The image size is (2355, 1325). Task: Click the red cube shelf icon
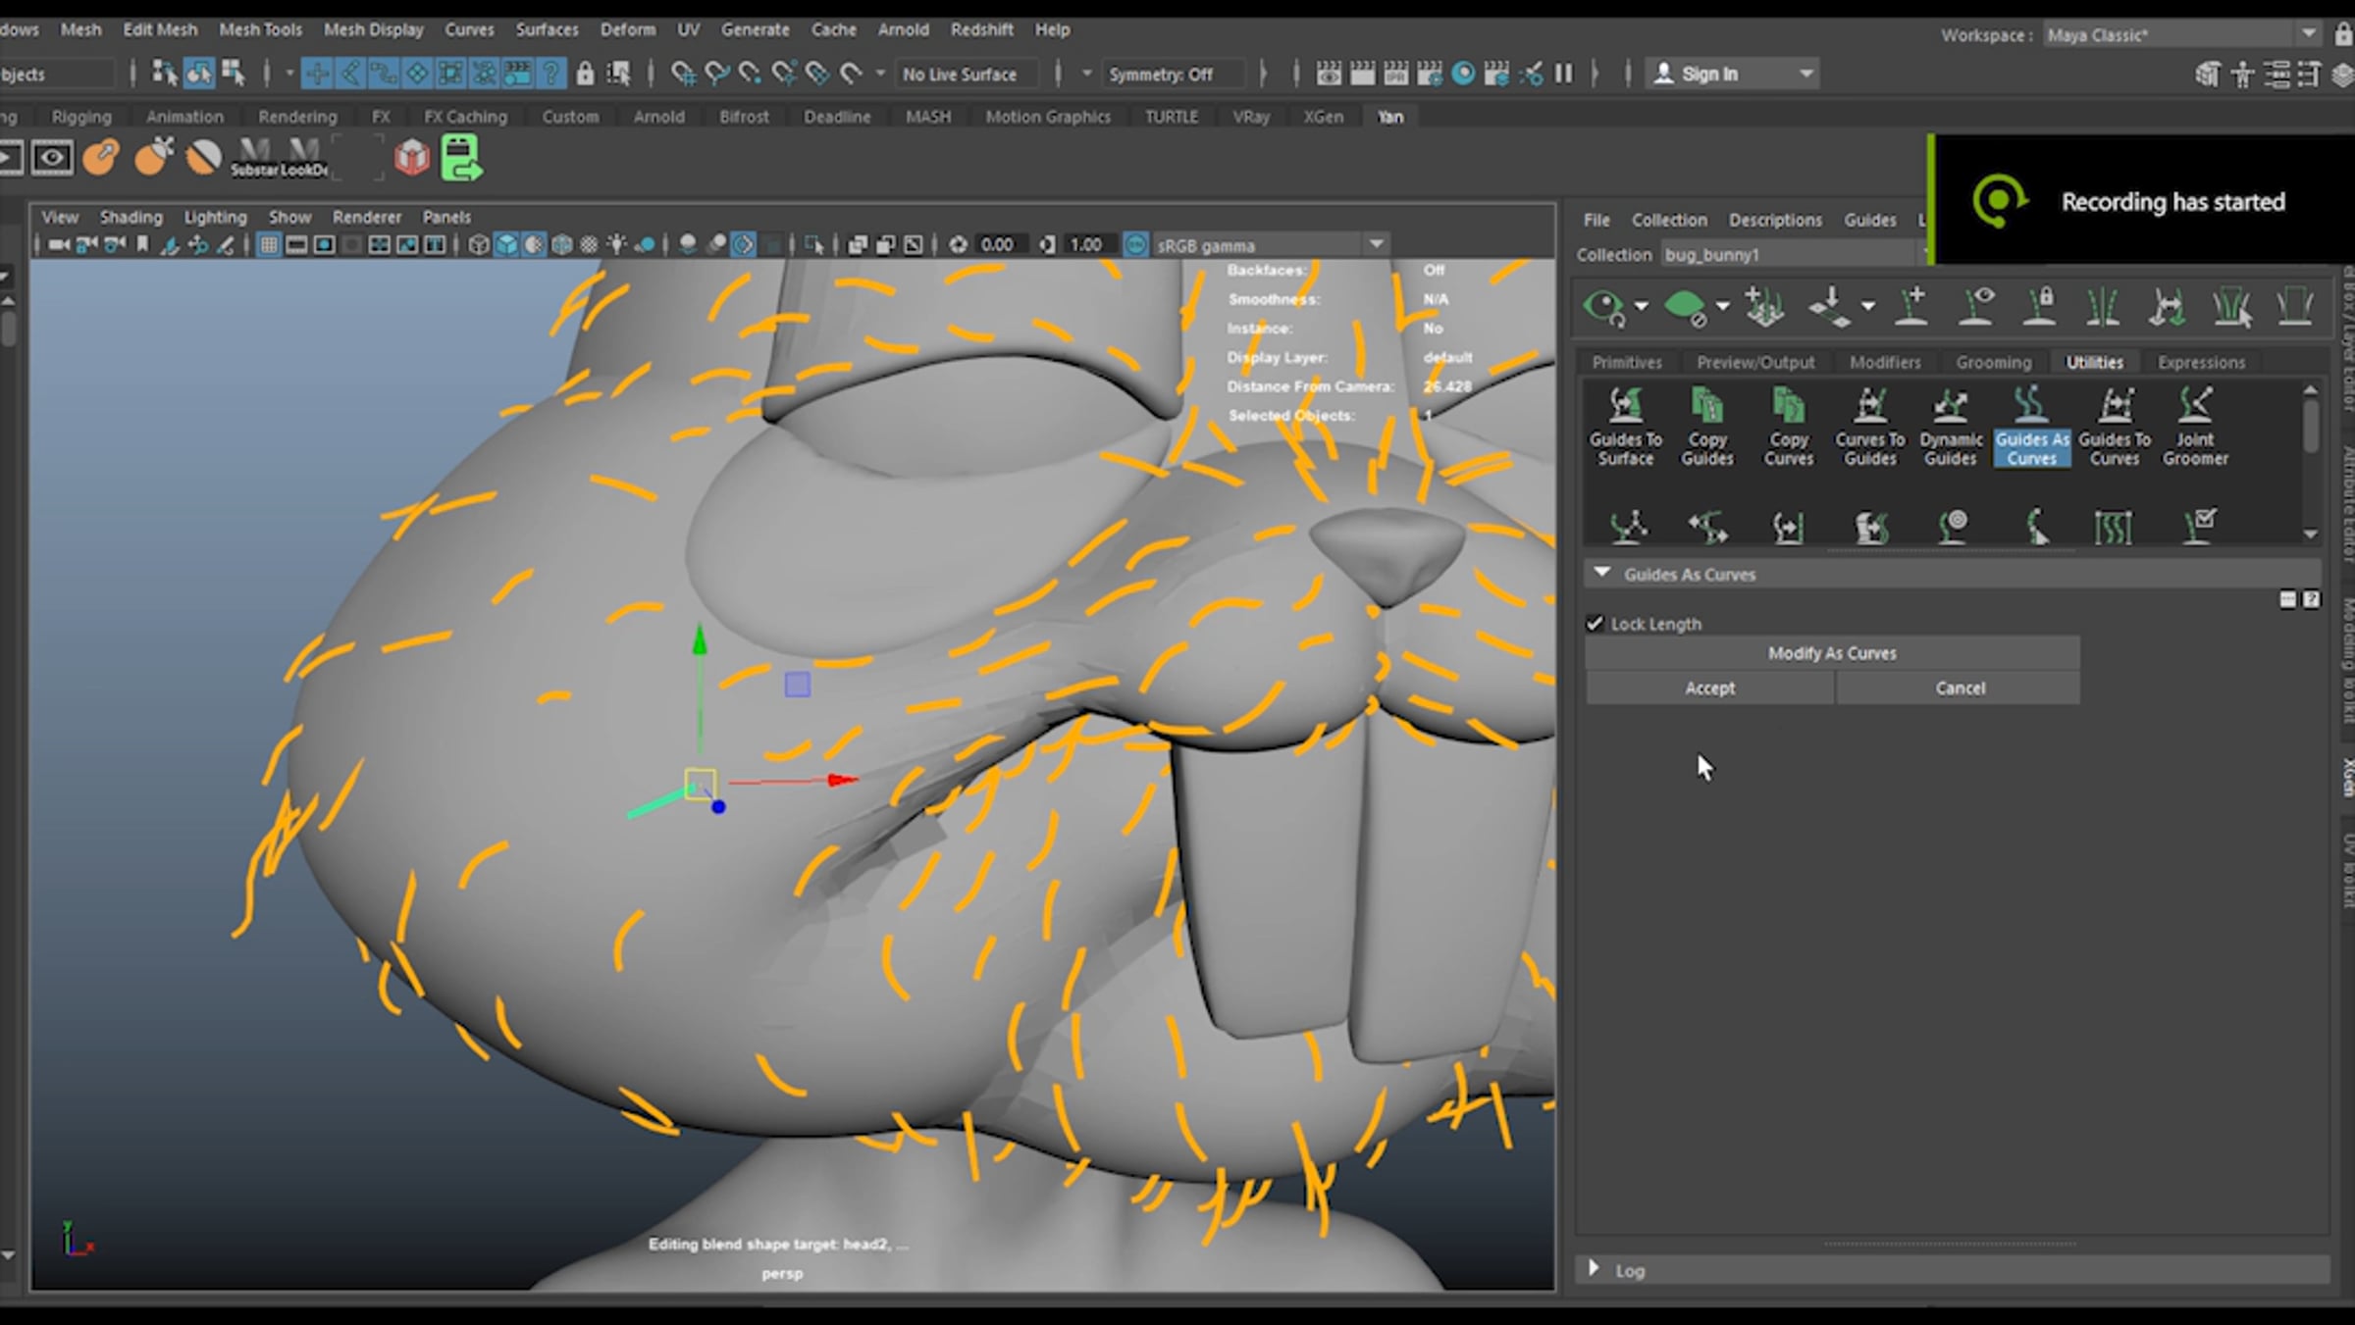point(412,157)
